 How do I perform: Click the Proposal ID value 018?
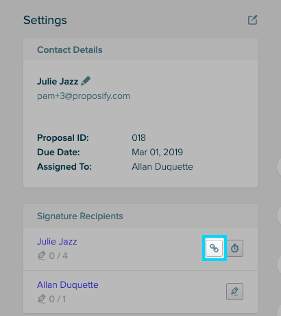click(x=138, y=137)
